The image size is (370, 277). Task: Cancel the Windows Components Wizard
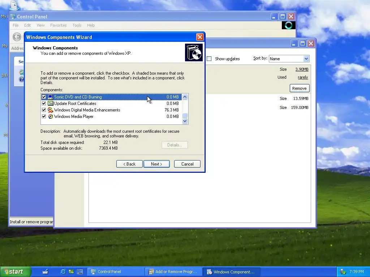188,164
